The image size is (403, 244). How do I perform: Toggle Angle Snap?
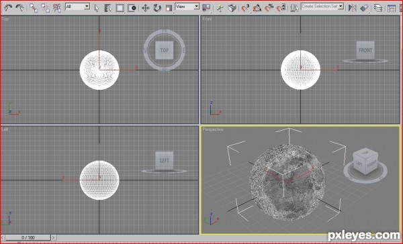(x=257, y=8)
